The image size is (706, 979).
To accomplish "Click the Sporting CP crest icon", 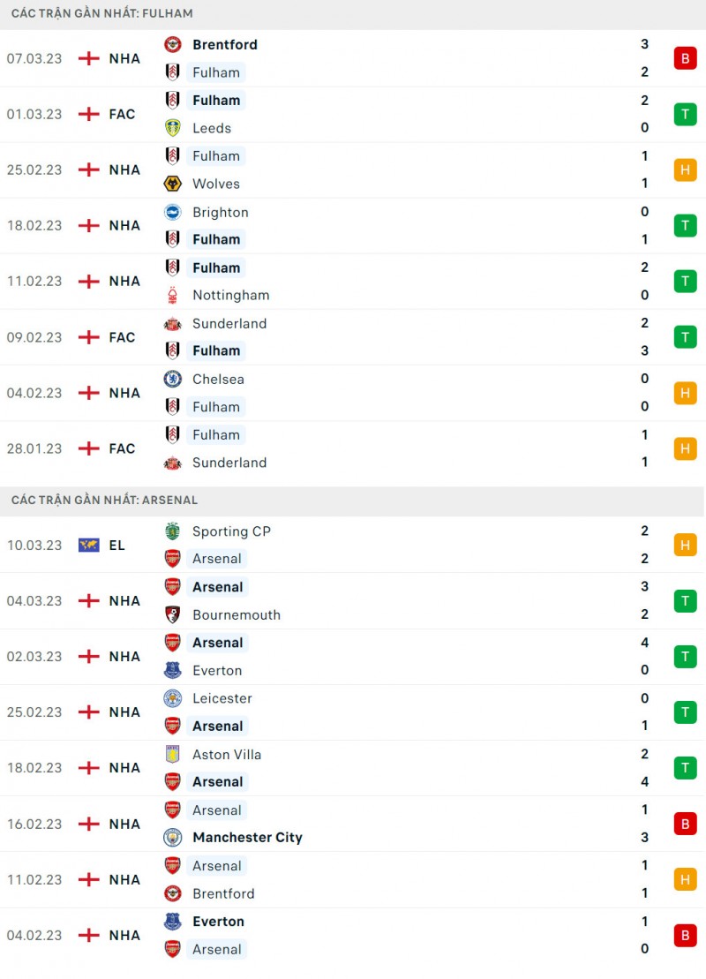I will point(173,531).
